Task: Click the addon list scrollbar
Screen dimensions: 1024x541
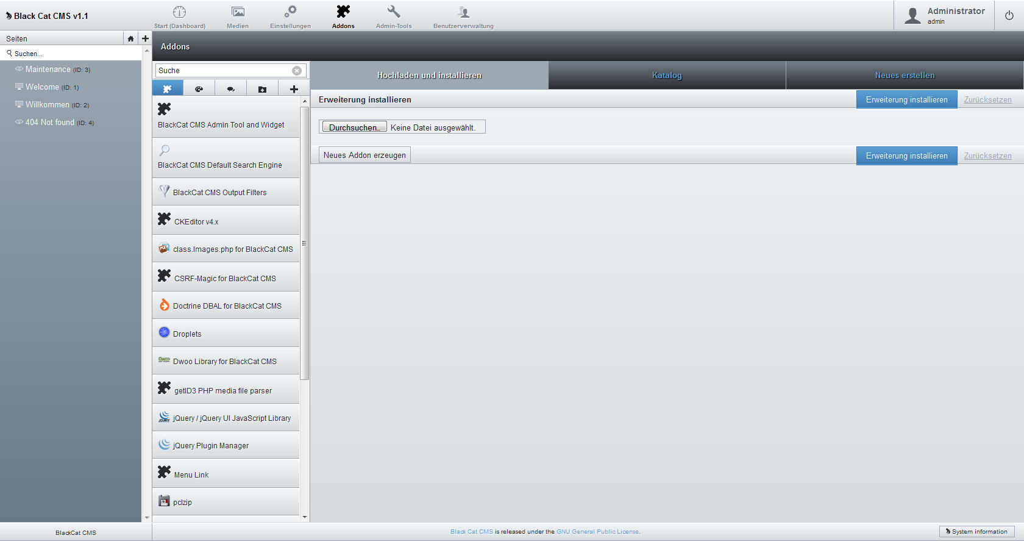Action: (304, 243)
